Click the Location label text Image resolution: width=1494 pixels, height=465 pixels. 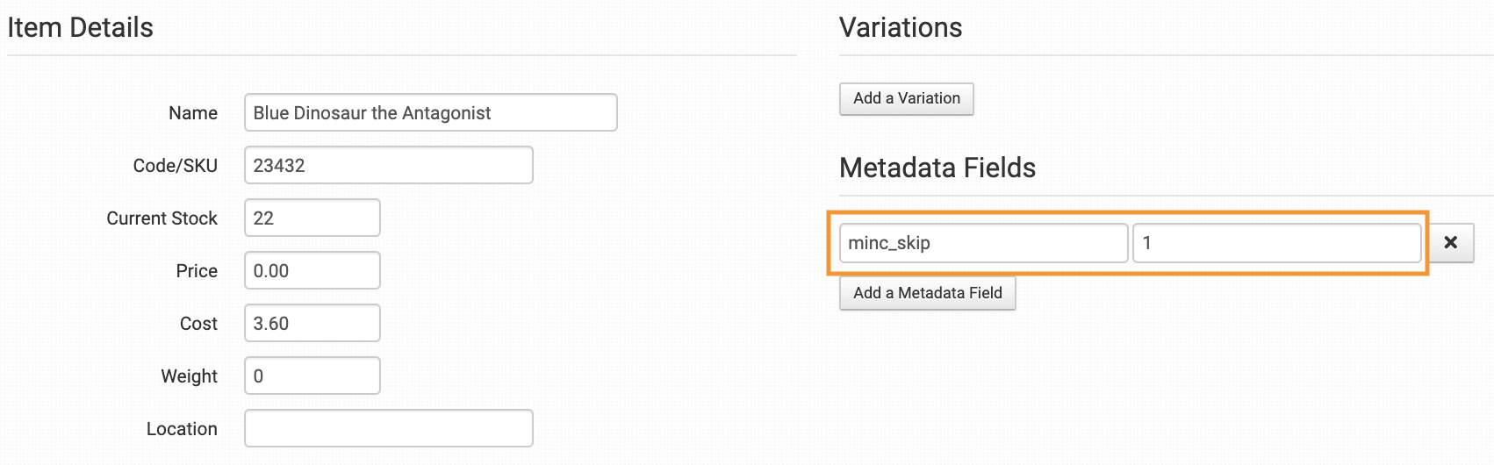click(182, 429)
